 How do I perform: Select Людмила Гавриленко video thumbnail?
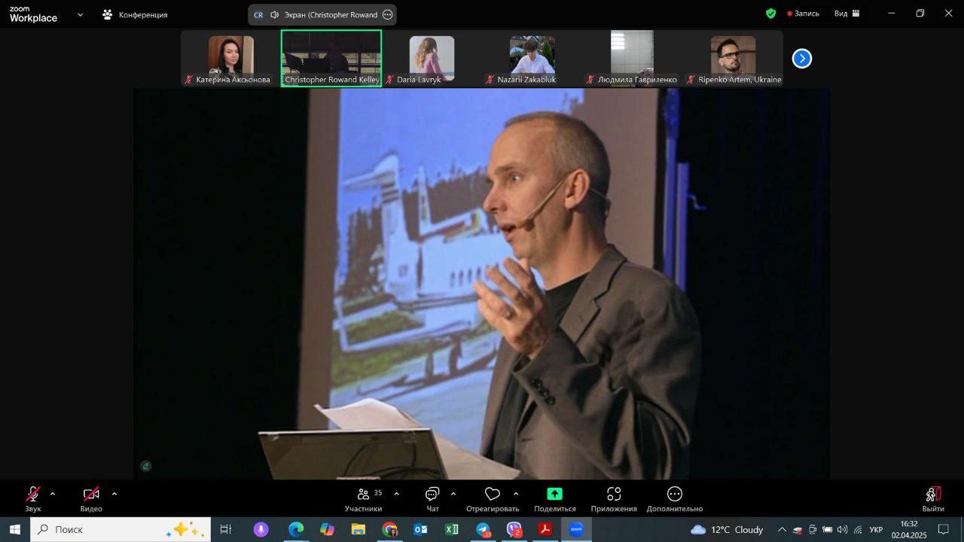pos(632,59)
